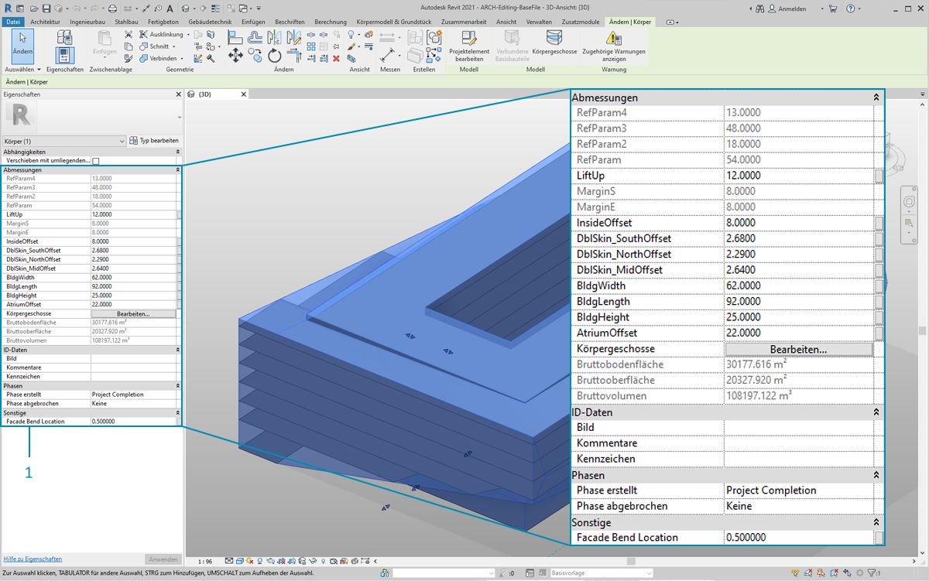Click the Revit application logo
929x581 pixels.
[7, 9]
